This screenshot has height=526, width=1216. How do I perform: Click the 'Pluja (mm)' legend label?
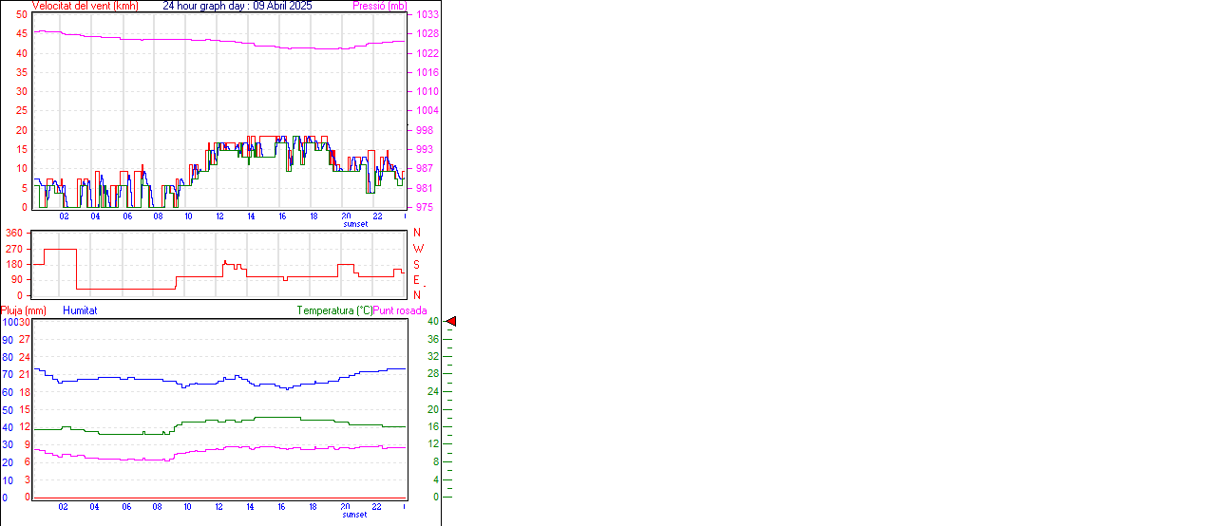[24, 310]
